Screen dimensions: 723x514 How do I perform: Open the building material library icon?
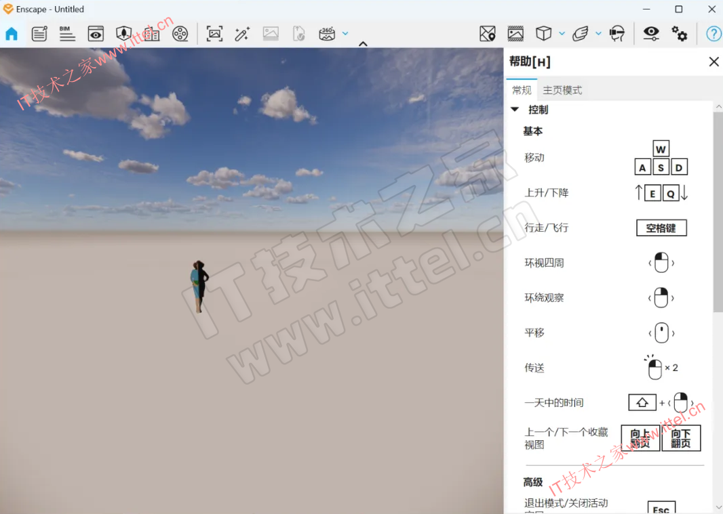(x=152, y=34)
